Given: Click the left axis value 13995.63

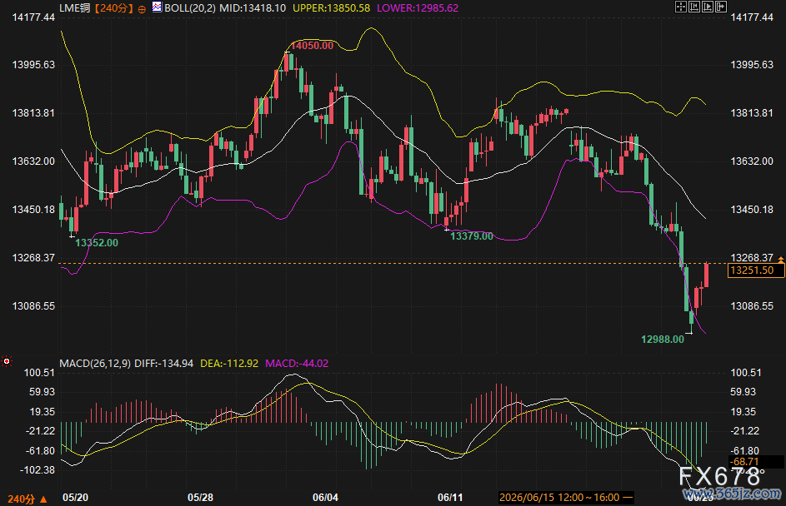Looking at the screenshot, I should pos(33,65).
